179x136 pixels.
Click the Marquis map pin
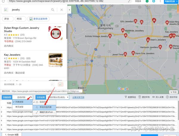point(171,47)
